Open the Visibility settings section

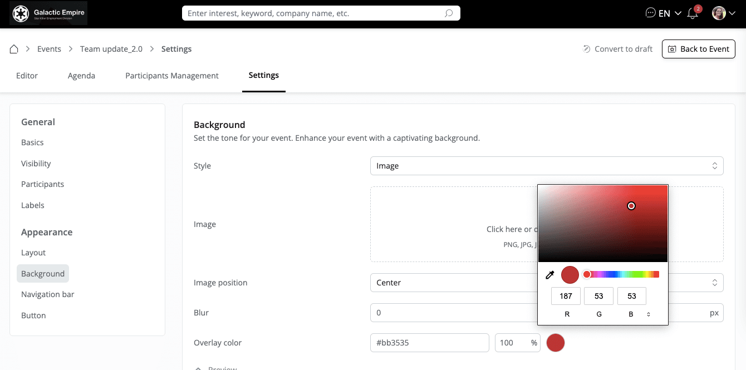click(36, 164)
